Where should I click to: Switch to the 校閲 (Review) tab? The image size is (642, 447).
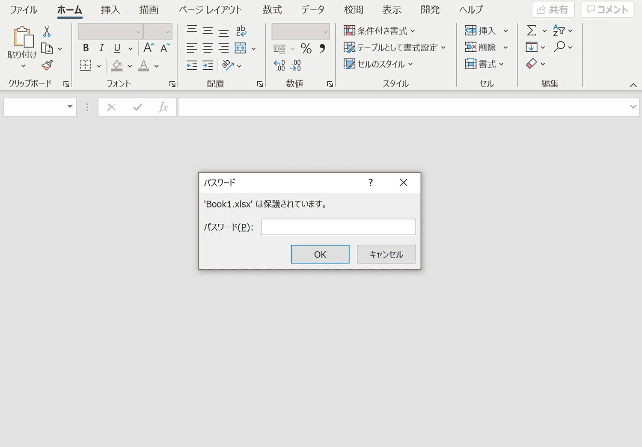[x=354, y=10]
